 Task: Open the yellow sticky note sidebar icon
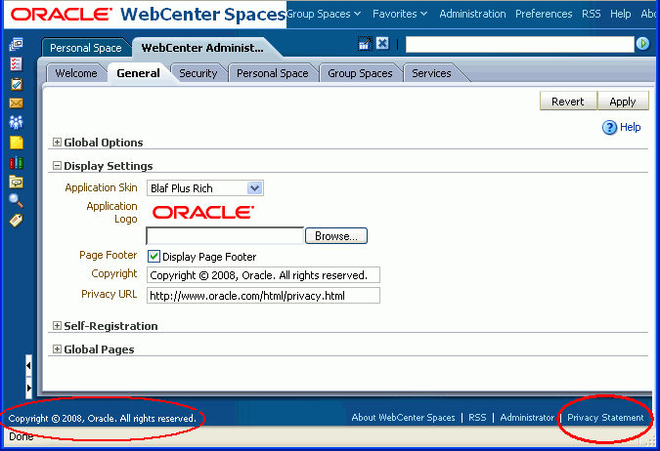[x=17, y=143]
